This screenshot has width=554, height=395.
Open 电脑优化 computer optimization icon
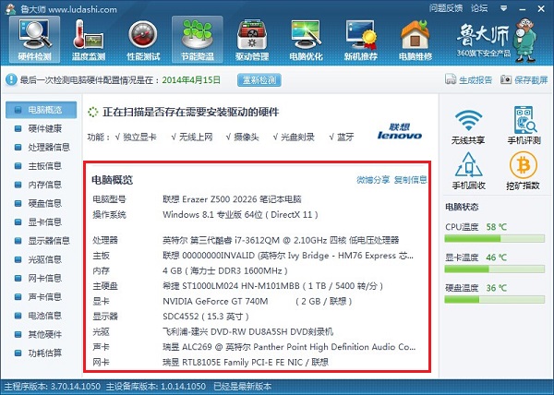(x=307, y=37)
